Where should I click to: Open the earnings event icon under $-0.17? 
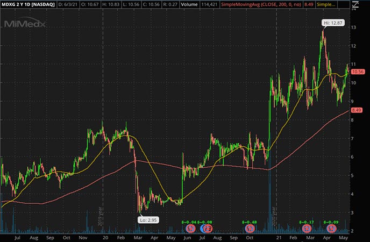click(307, 229)
